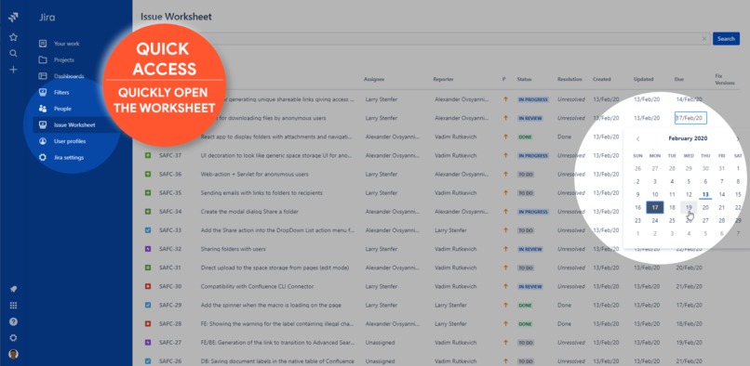The width and height of the screenshot is (750, 366).
Task: Open the Help question mark icon
Action: 13,322
